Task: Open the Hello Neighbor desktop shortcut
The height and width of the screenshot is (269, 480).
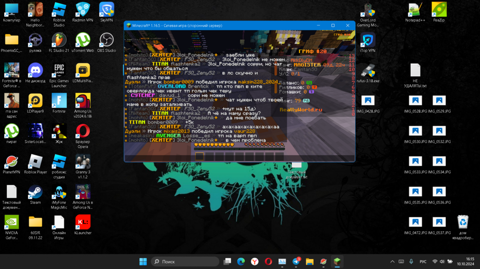Action: [35, 14]
